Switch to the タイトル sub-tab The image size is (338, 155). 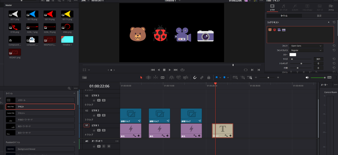pos(284,16)
